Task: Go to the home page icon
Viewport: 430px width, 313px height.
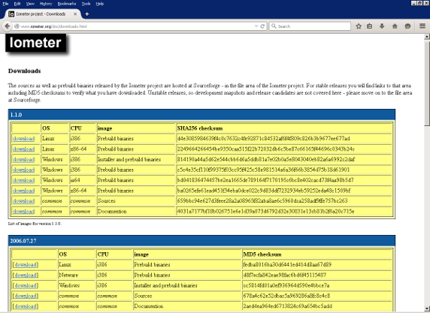Action: click(x=395, y=26)
